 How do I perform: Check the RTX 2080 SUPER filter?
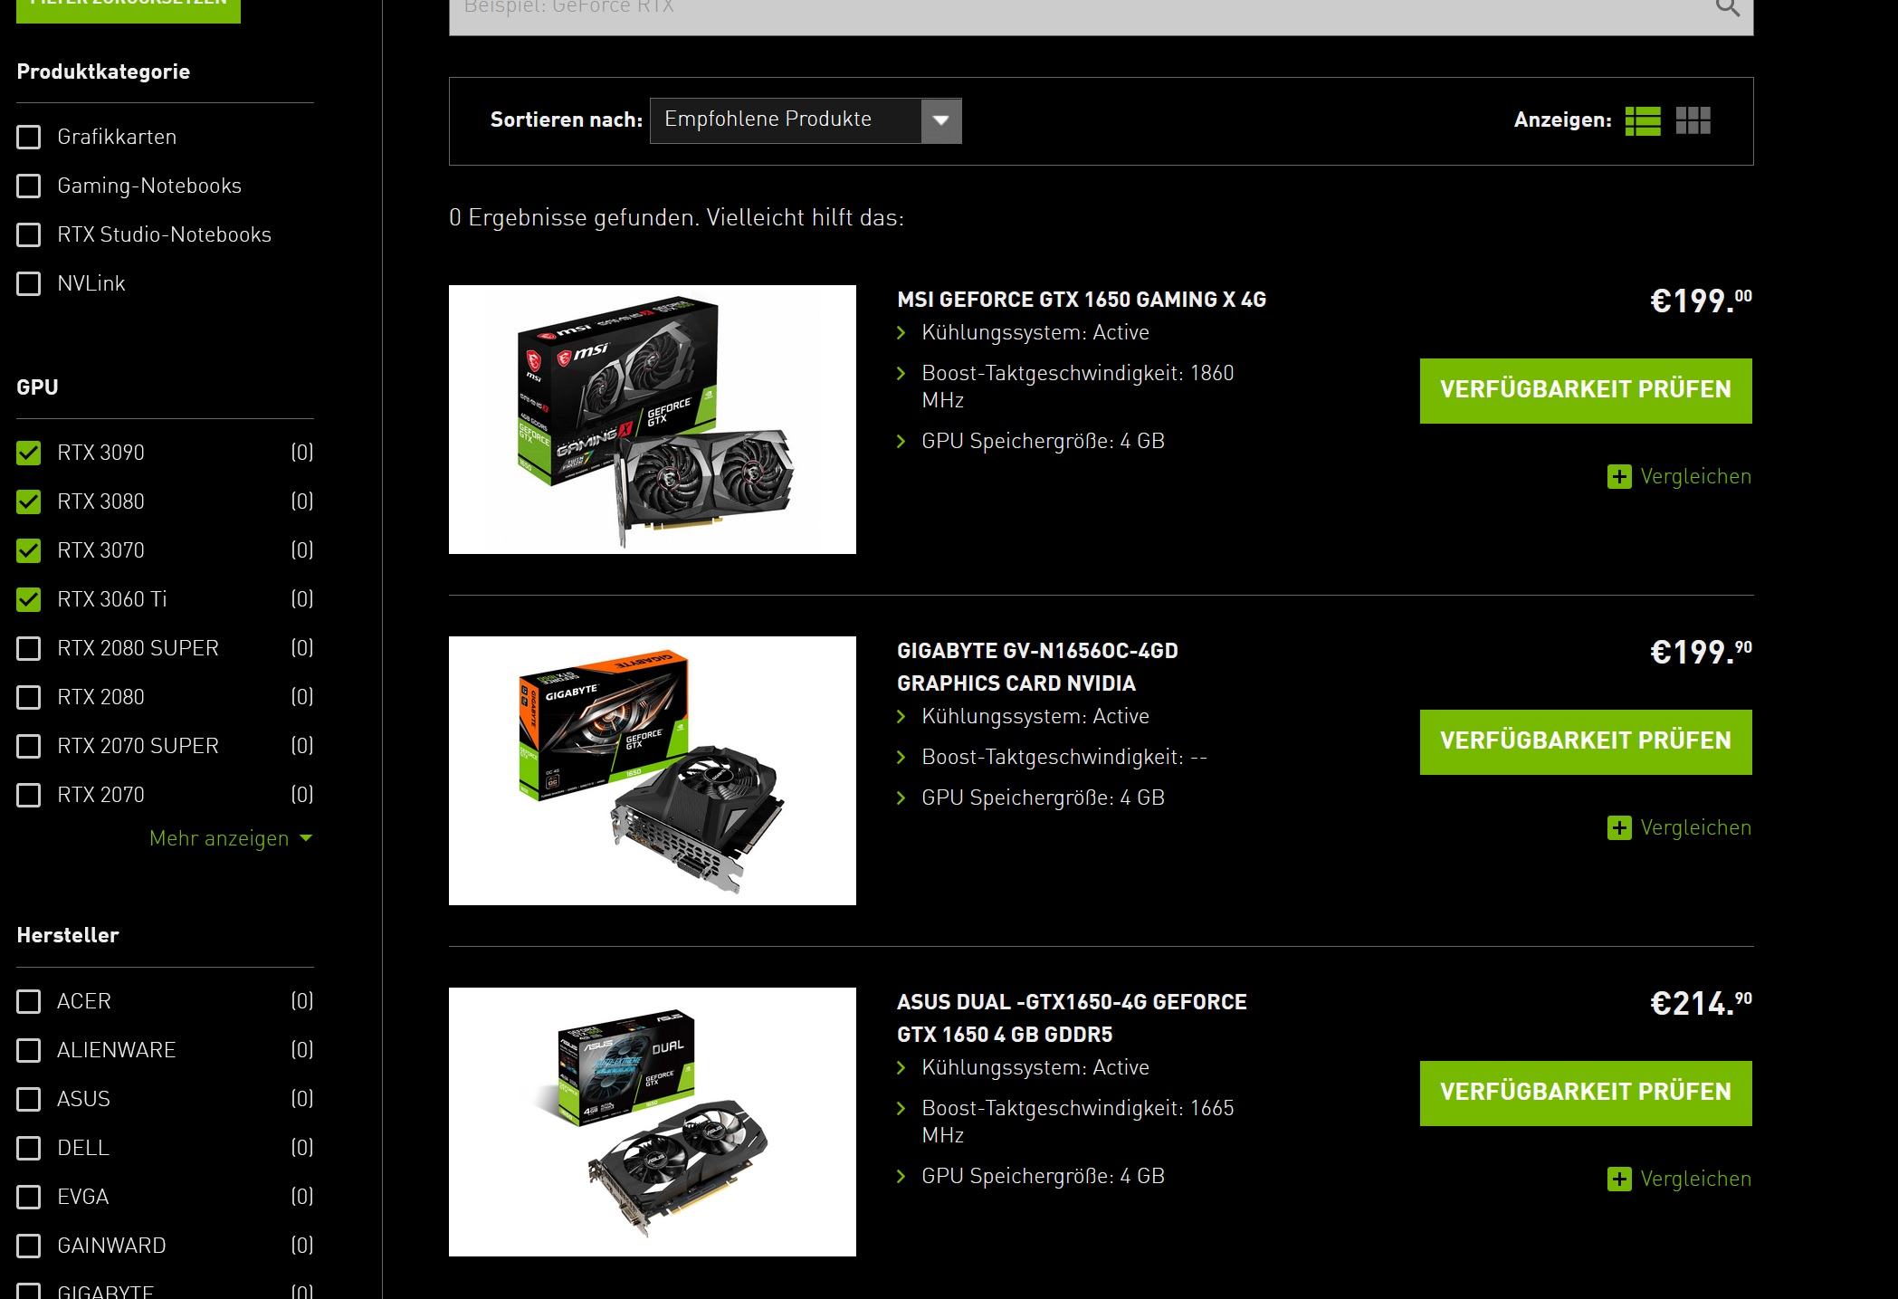pyautogui.click(x=29, y=649)
